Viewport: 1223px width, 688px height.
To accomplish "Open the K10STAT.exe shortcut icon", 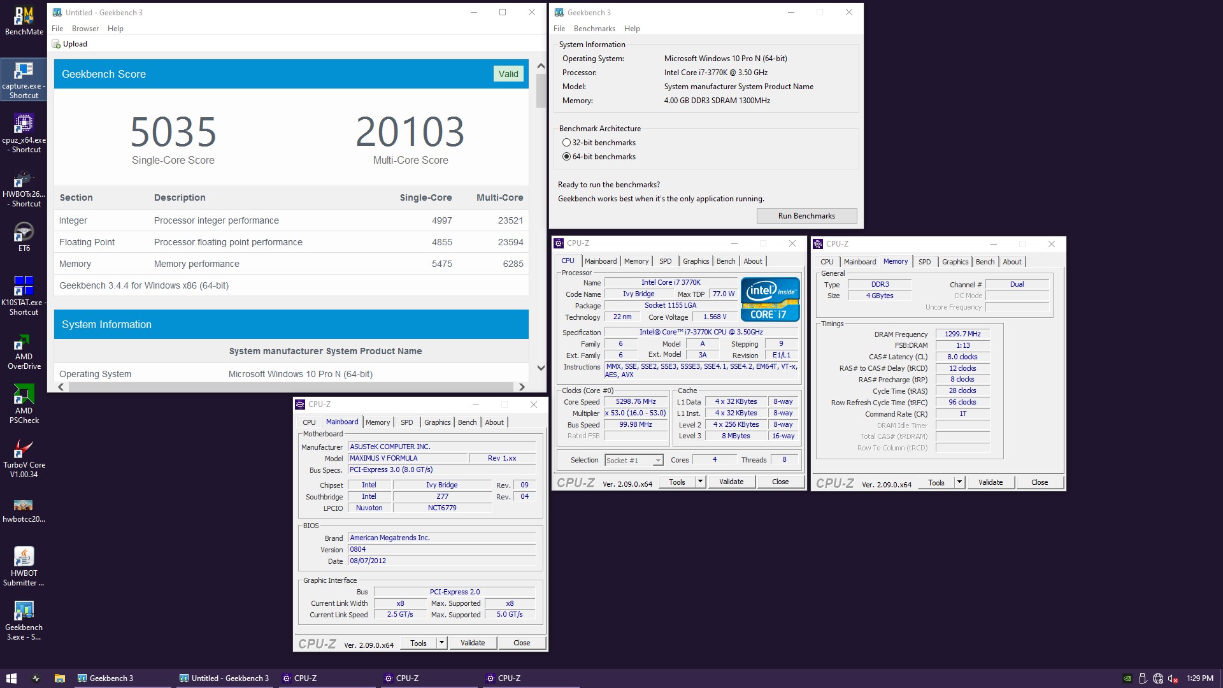I will (x=24, y=295).
